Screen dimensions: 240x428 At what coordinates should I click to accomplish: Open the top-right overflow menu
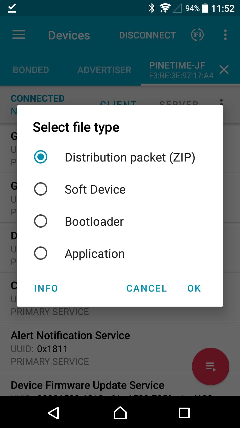point(225,35)
